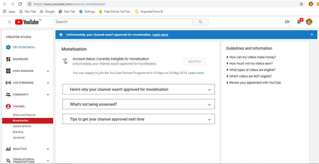Click the browser address bar URL
The height and width of the screenshot is (164, 319).
tap(69, 4)
